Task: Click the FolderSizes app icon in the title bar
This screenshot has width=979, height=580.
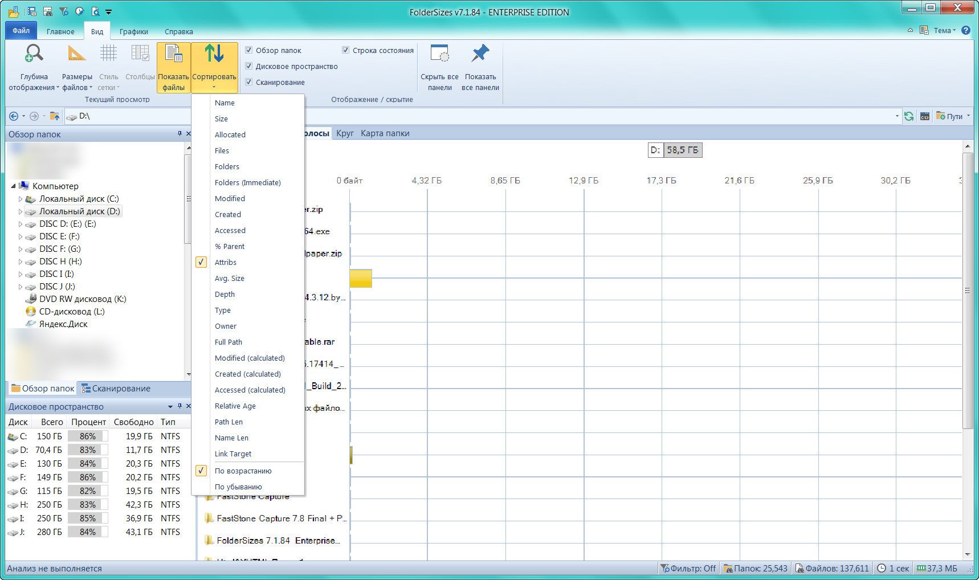Action: [x=14, y=11]
